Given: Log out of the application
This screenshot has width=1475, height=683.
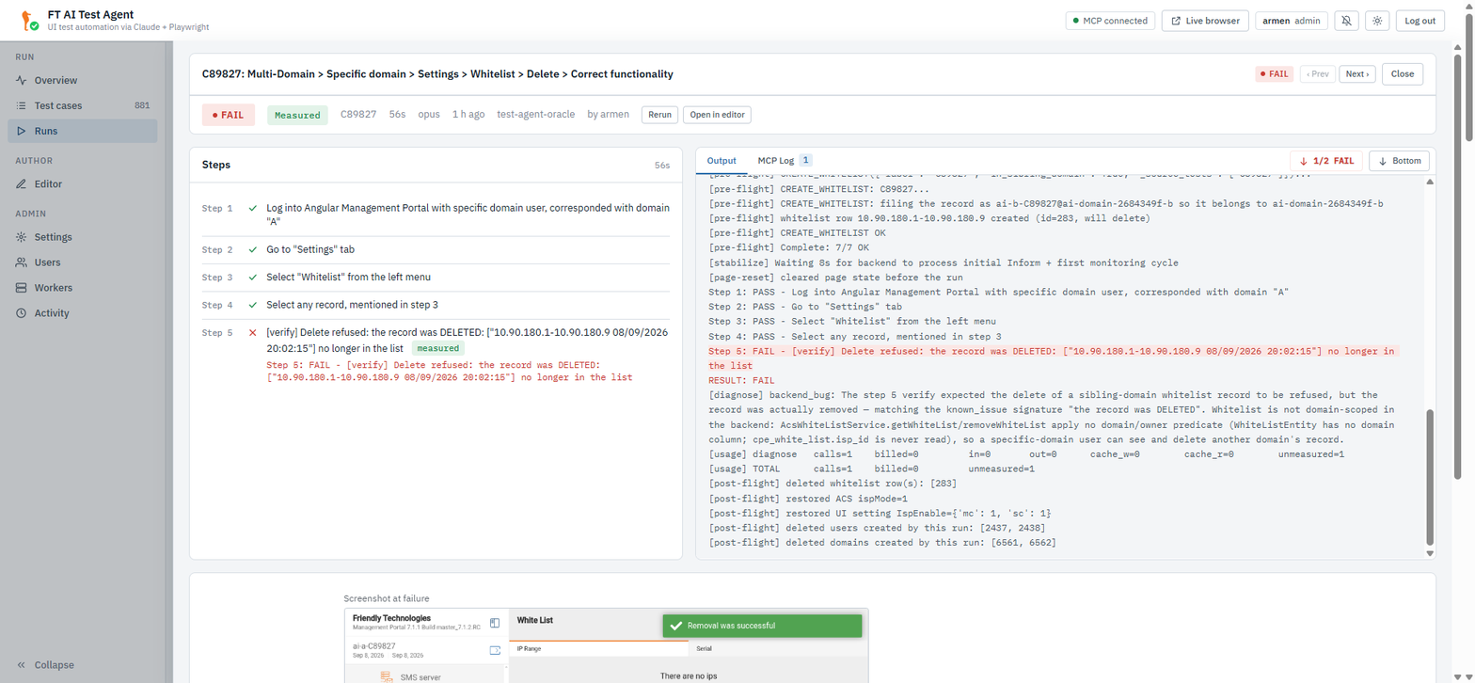Looking at the screenshot, I should (1419, 21).
